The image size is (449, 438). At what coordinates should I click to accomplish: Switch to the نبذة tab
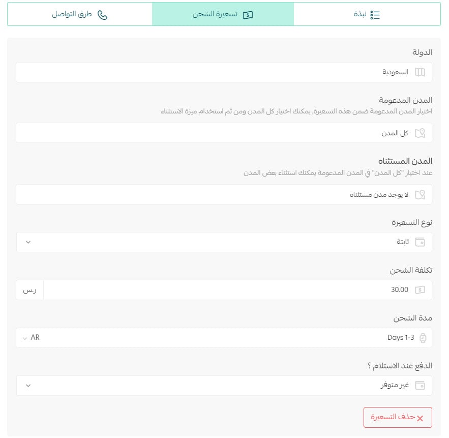pyautogui.click(x=367, y=14)
